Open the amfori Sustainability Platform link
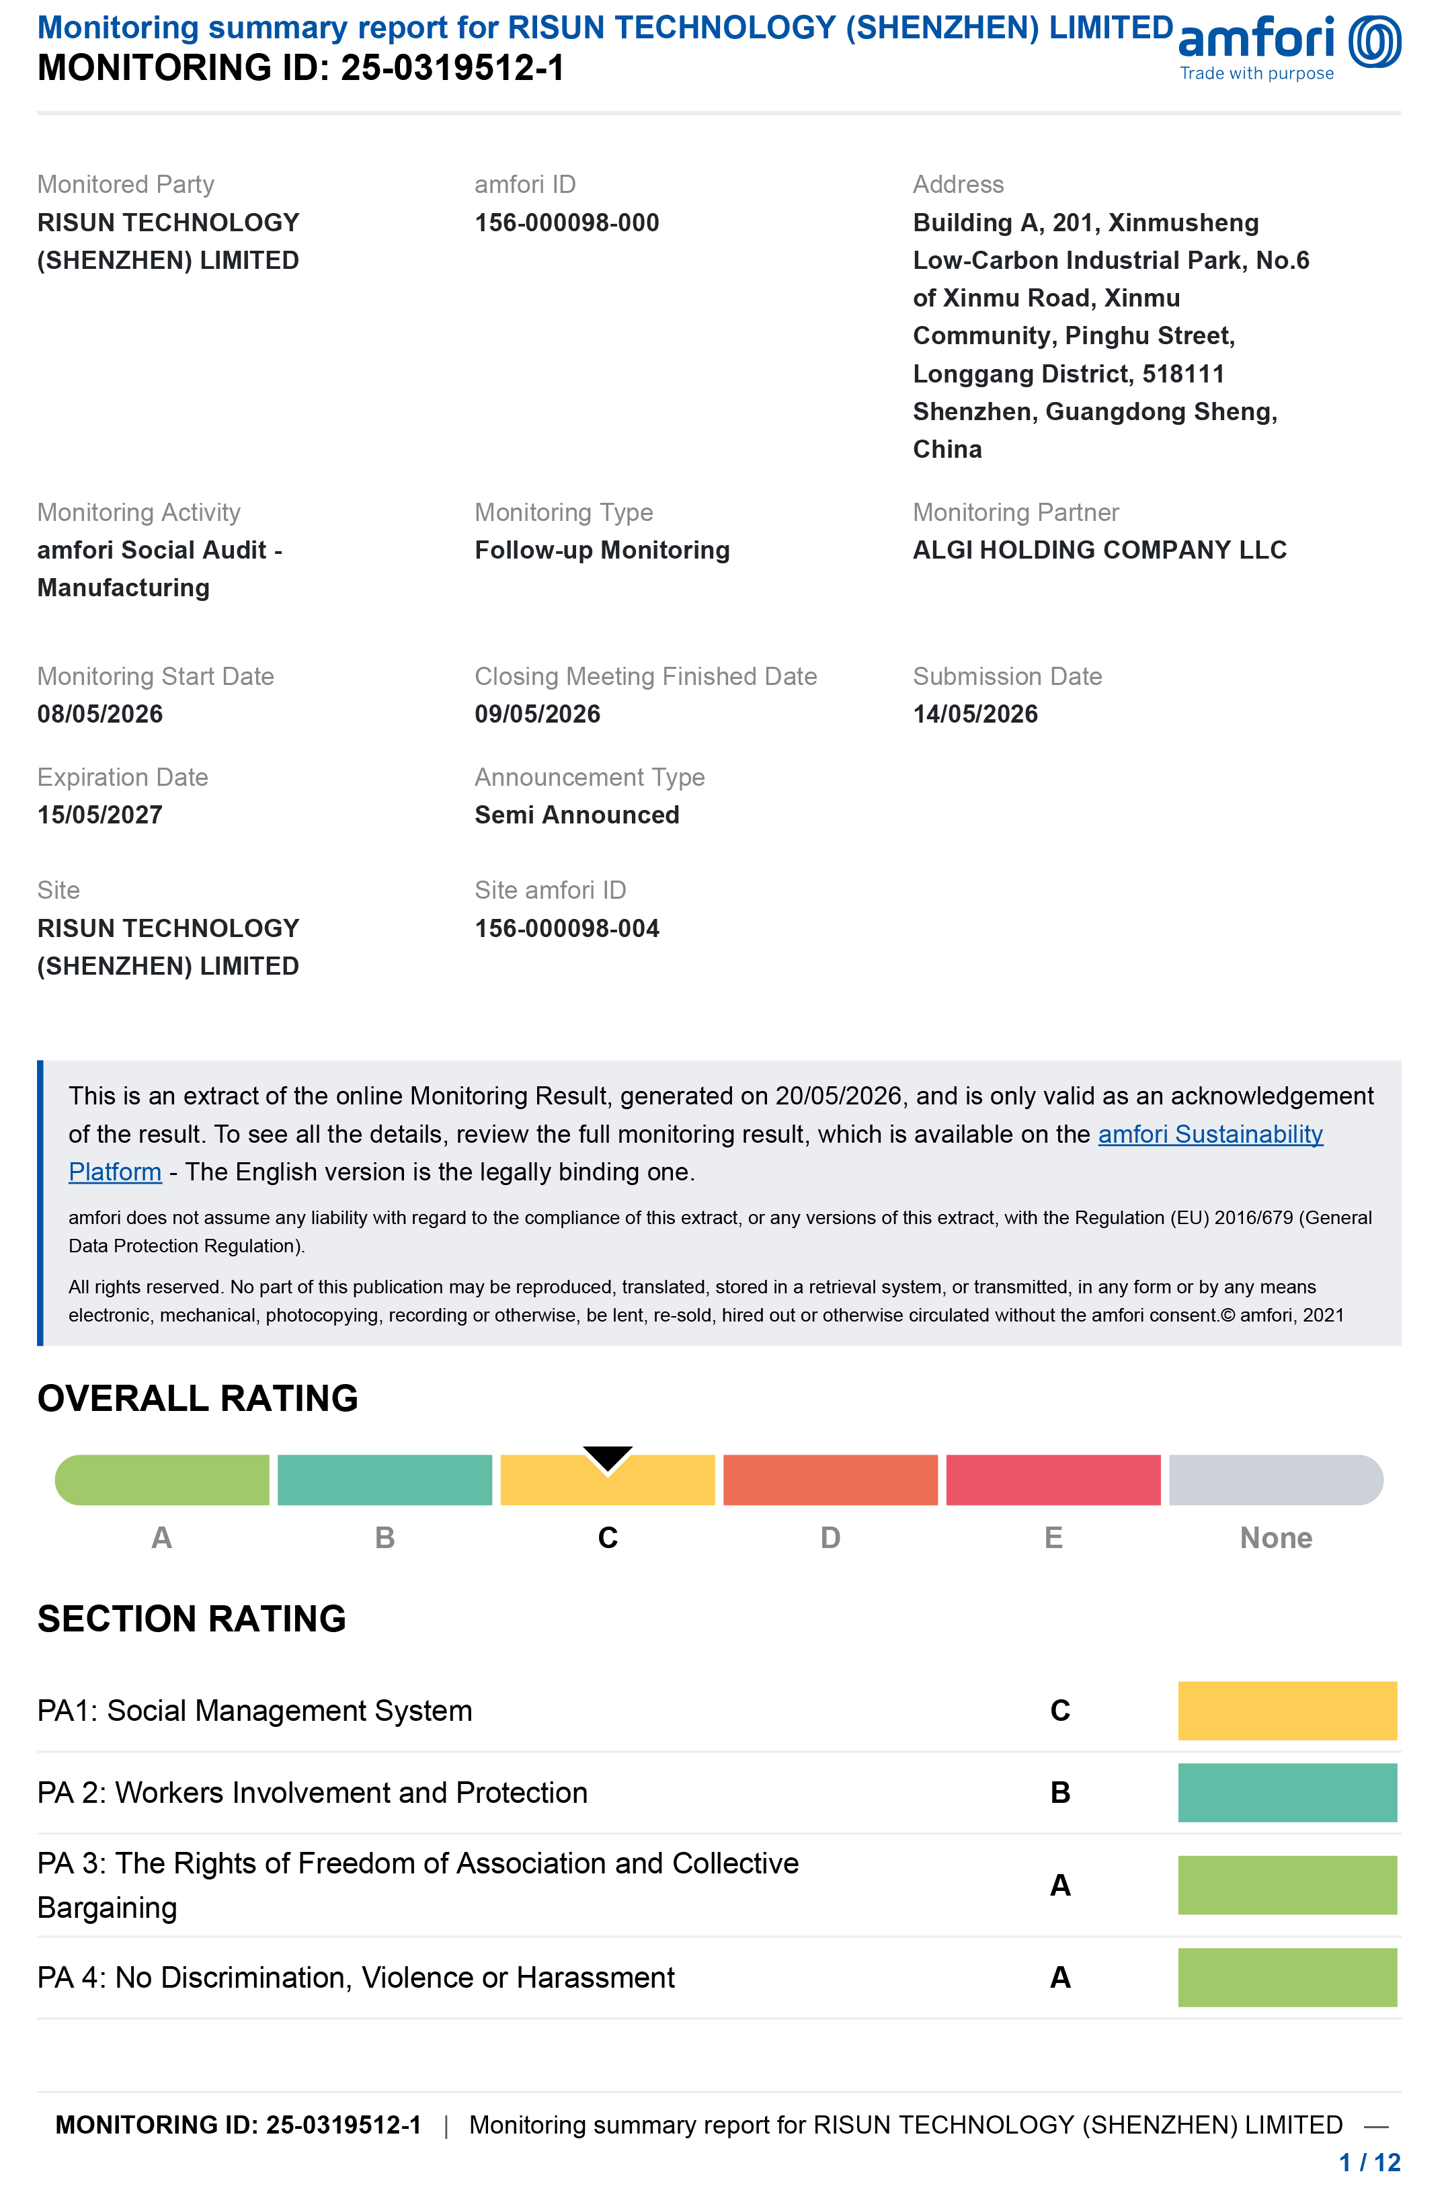The width and height of the screenshot is (1448, 2186). coord(1210,1133)
